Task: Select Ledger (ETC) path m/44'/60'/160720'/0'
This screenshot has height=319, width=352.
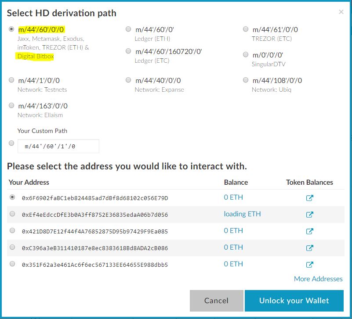Action: pyautogui.click(x=128, y=51)
